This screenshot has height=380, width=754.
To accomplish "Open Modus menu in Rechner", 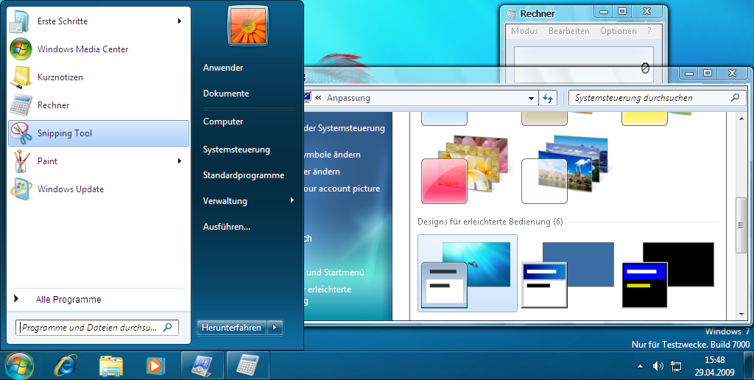I will (x=524, y=31).
